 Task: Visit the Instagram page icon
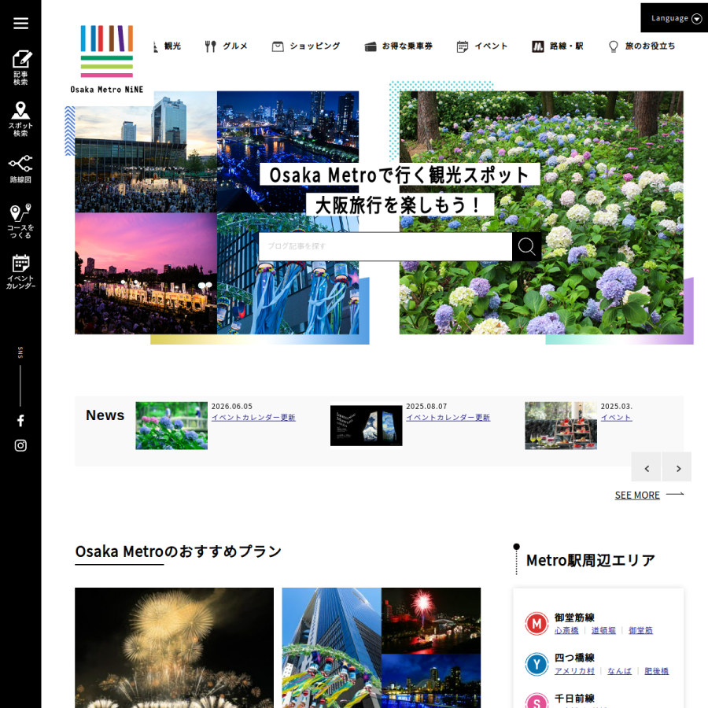(x=20, y=446)
